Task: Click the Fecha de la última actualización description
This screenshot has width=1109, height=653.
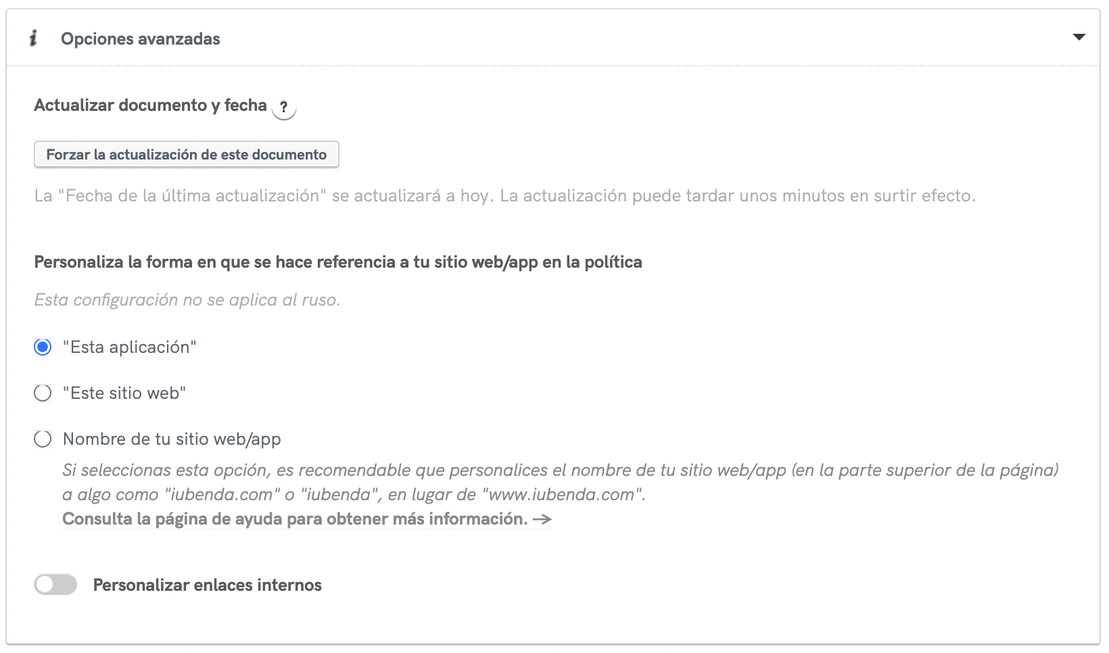Action: (x=504, y=196)
